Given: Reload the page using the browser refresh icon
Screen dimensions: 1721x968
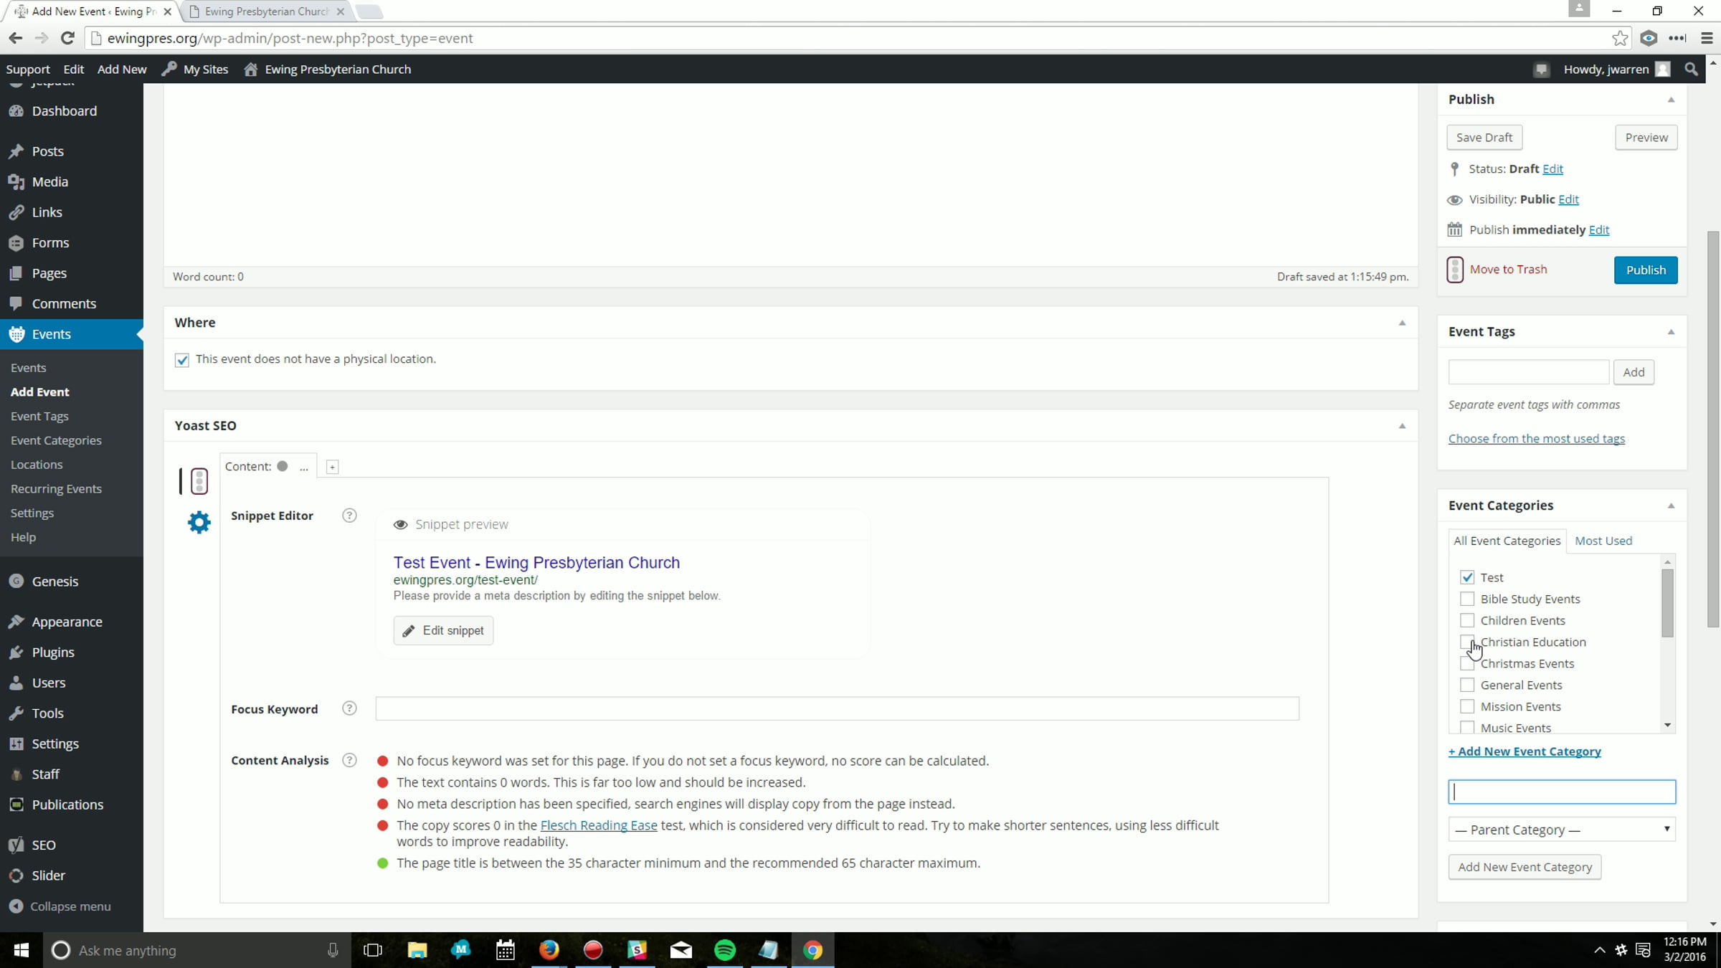Looking at the screenshot, I should (67, 39).
